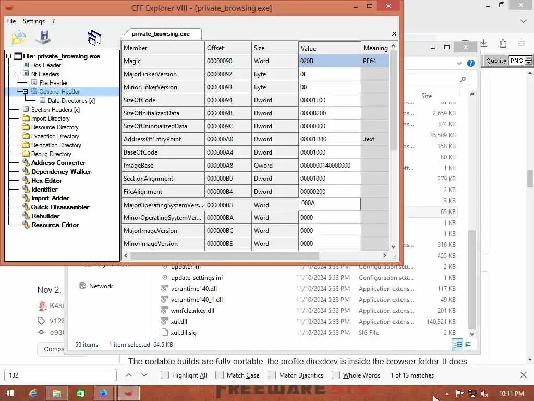Collapse the File: private_browsing.exe root node
The width and height of the screenshot is (534, 401).
8,56
